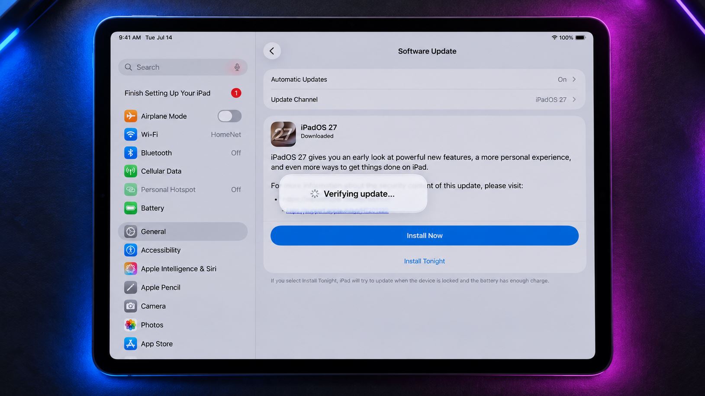Open the Update Channel chevron
Screen dimensions: 705x396
[x=574, y=99]
